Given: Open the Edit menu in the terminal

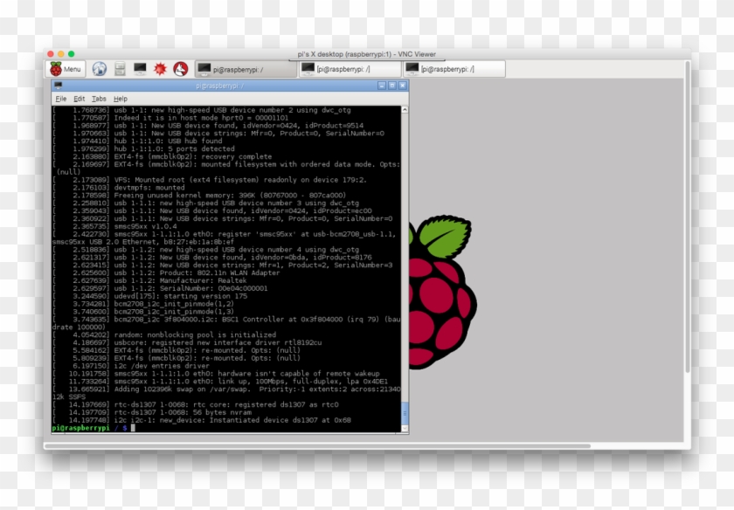Looking at the screenshot, I should click(x=79, y=98).
